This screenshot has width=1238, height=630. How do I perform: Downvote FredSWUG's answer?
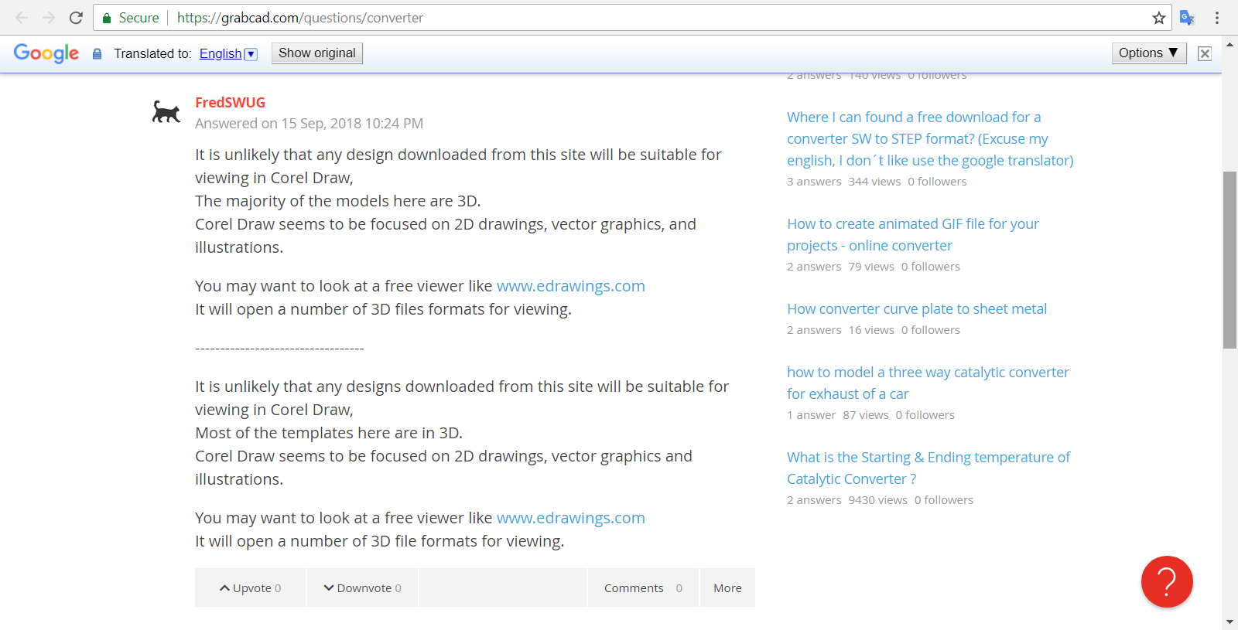tap(362, 588)
